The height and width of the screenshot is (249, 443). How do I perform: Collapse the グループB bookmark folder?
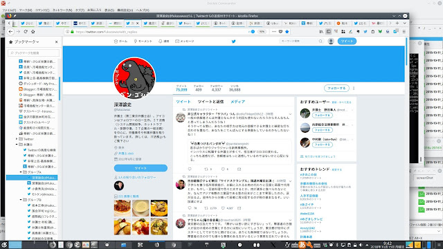pyautogui.click(x=21, y=200)
